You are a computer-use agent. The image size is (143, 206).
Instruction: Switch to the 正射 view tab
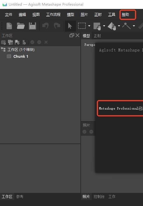pyautogui.click(x=97, y=36)
